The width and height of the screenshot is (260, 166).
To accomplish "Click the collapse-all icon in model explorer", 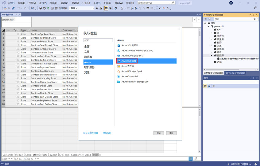I will pos(209,19).
